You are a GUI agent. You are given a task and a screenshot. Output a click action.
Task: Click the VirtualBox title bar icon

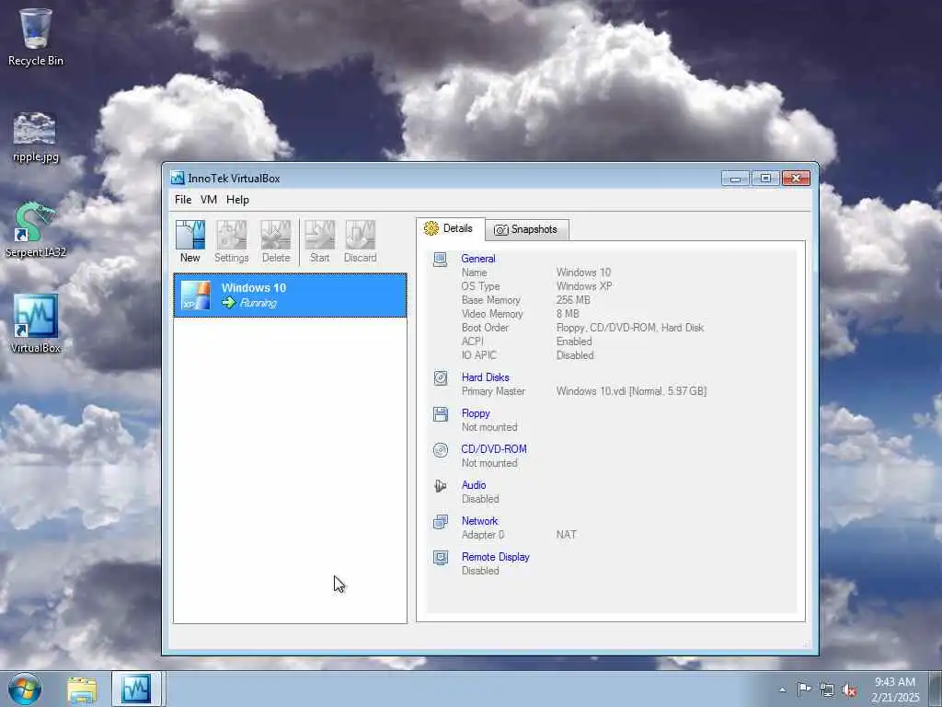(x=178, y=178)
